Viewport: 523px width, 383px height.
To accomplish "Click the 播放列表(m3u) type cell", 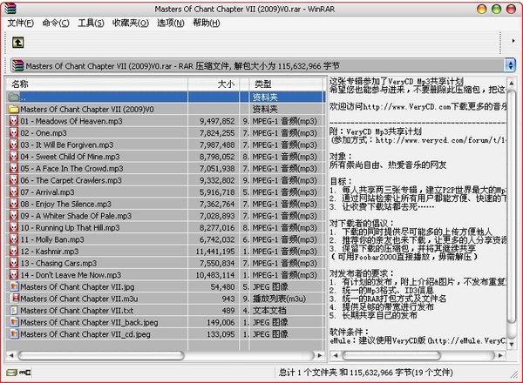I will tap(279, 299).
